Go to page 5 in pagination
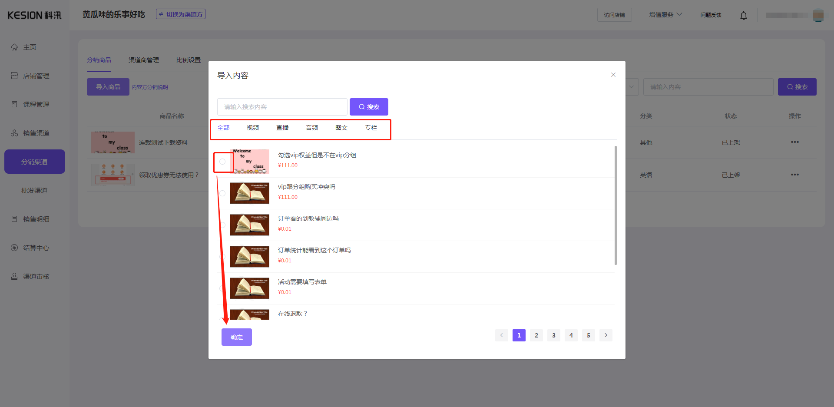Viewport: 834px width, 407px height. (589, 335)
